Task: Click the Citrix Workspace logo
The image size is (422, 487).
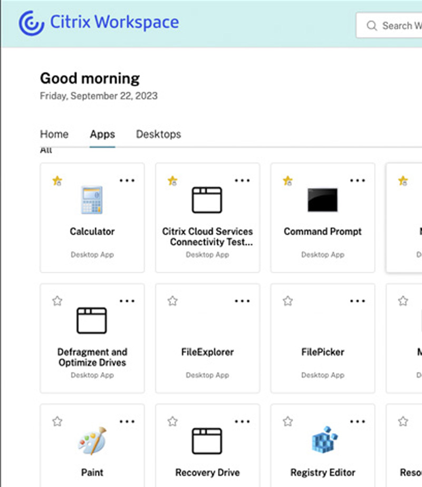Action: tap(99, 23)
